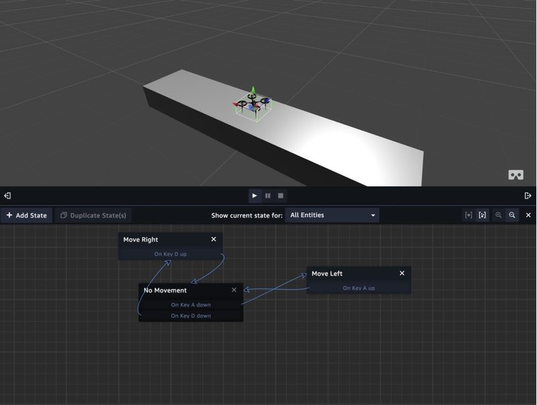Select the Move Left state title

327,274
